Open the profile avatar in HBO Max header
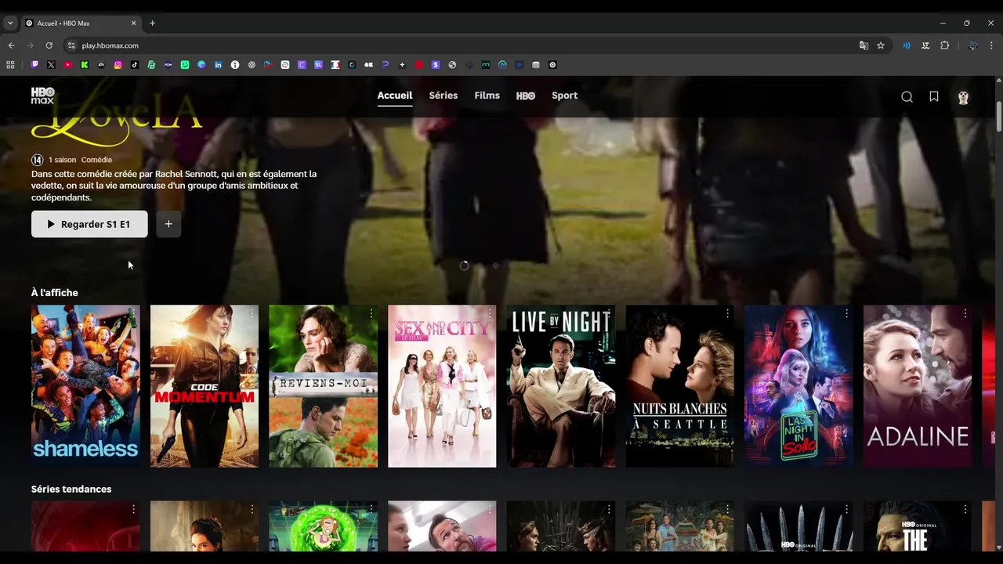This screenshot has height=564, width=1003. click(963, 97)
